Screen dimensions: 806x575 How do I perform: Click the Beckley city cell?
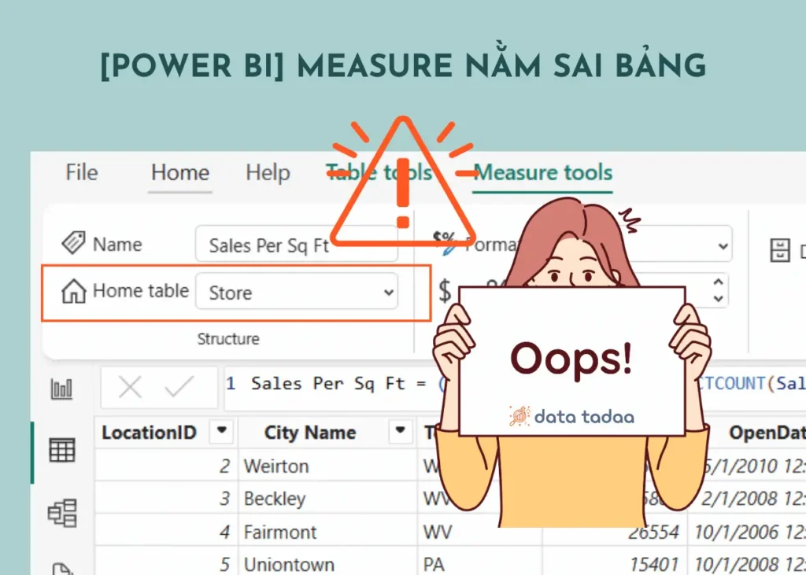point(327,499)
